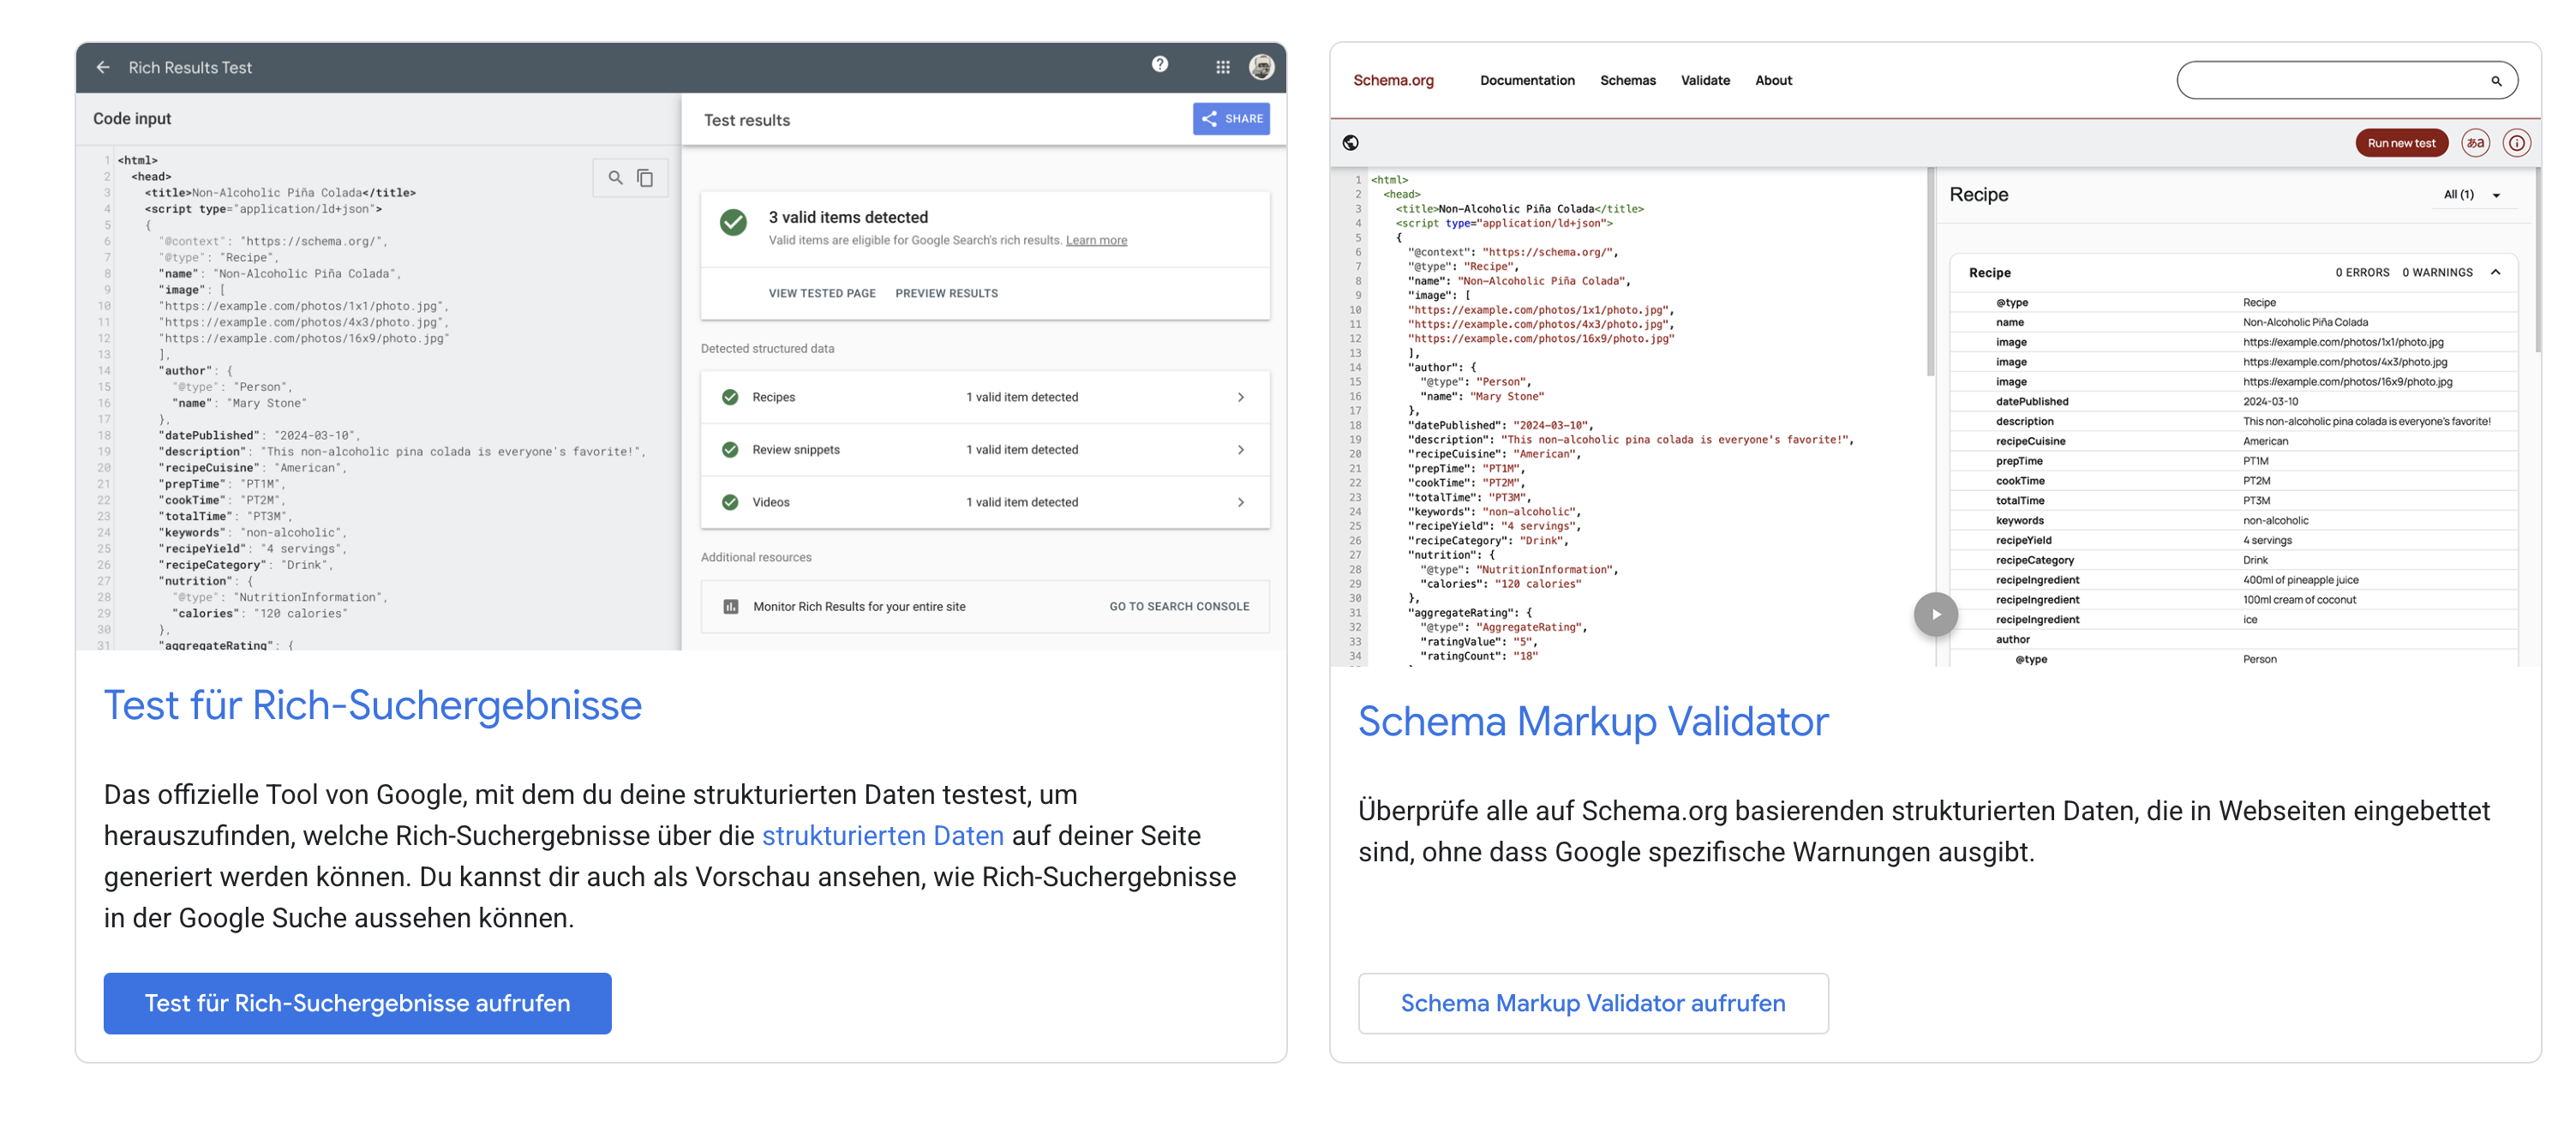
Task: Click the Run new test button
Action: [2401, 143]
